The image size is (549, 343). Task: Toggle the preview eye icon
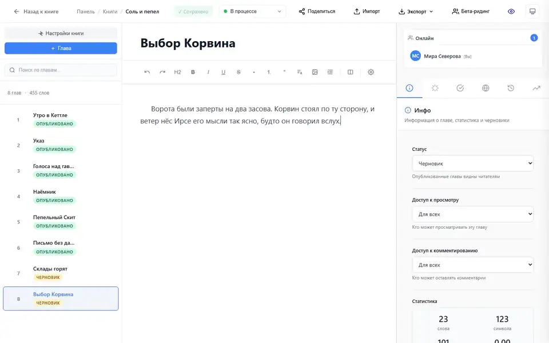click(511, 11)
